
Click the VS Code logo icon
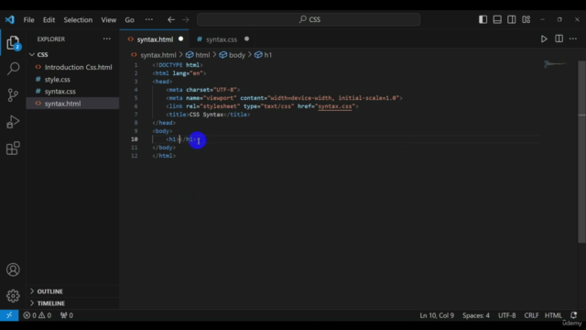pos(10,20)
